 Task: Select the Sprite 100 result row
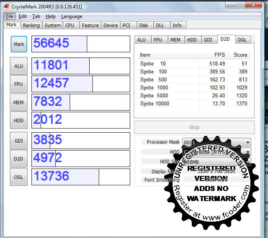(x=193, y=71)
